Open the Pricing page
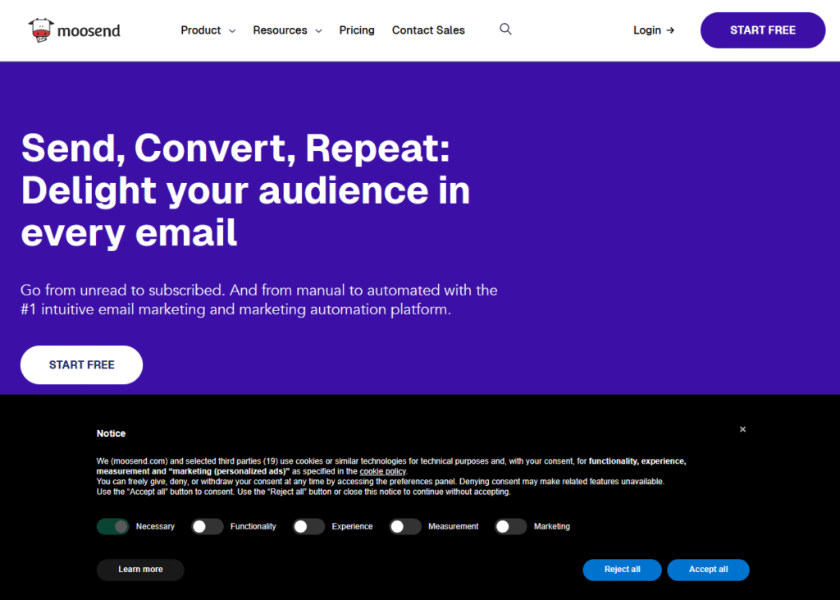The width and height of the screenshot is (840, 600). [x=357, y=30]
